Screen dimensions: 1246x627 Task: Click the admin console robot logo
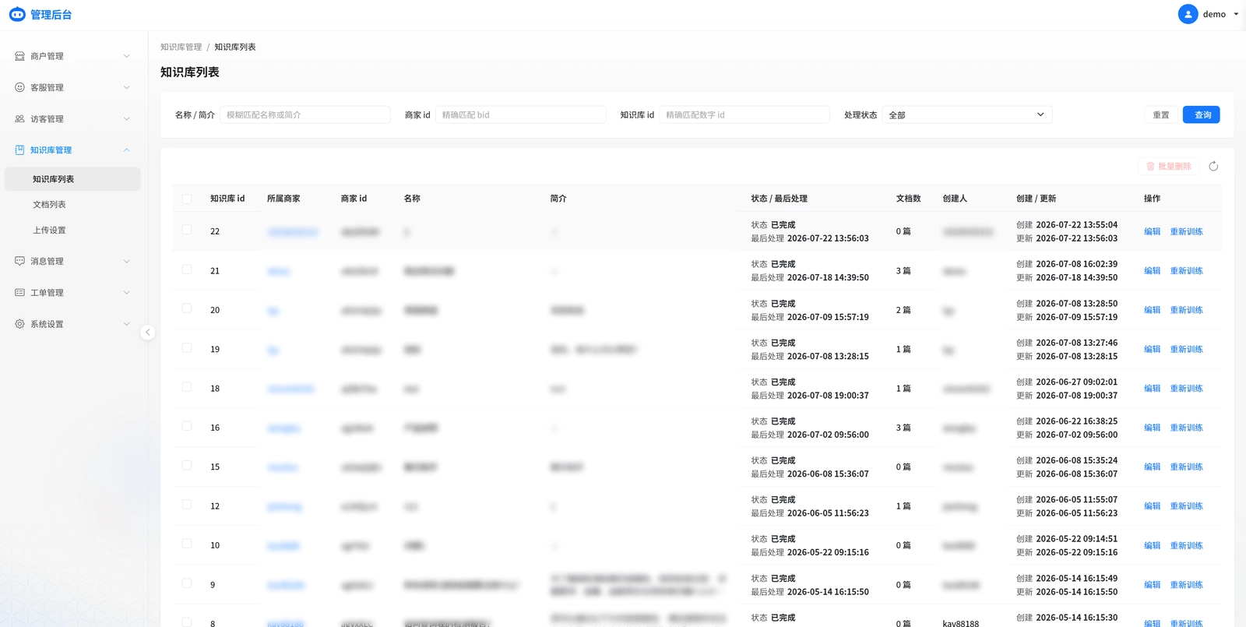[17, 14]
